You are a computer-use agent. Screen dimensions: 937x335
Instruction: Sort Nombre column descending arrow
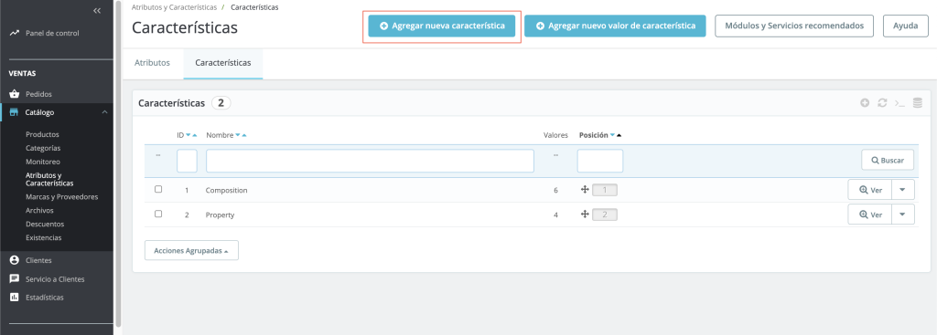click(x=238, y=135)
